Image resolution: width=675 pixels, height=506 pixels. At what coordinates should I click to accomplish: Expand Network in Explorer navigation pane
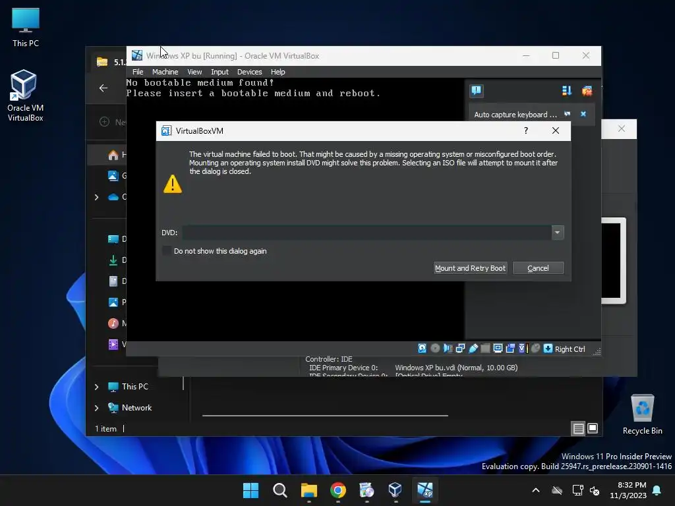pyautogui.click(x=96, y=408)
